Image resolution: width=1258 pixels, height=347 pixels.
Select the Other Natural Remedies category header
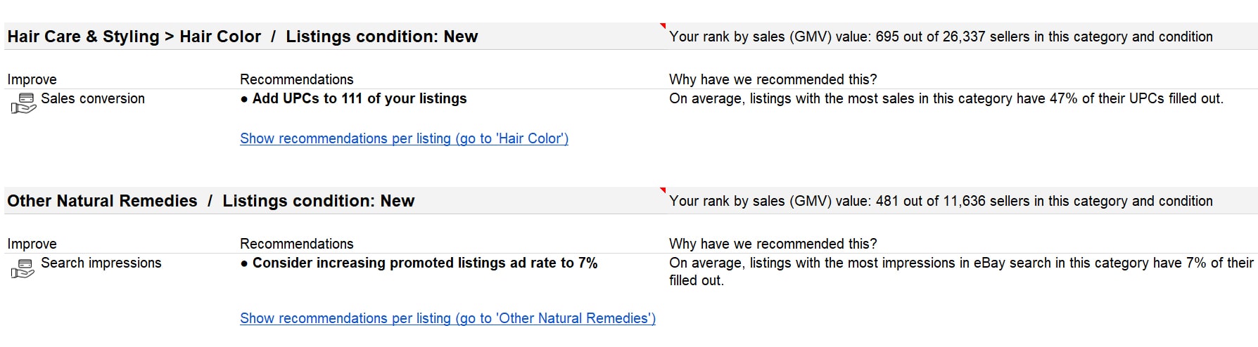[211, 201]
